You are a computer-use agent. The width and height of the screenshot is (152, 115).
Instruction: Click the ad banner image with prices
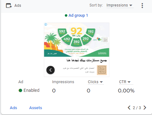coord(77,40)
